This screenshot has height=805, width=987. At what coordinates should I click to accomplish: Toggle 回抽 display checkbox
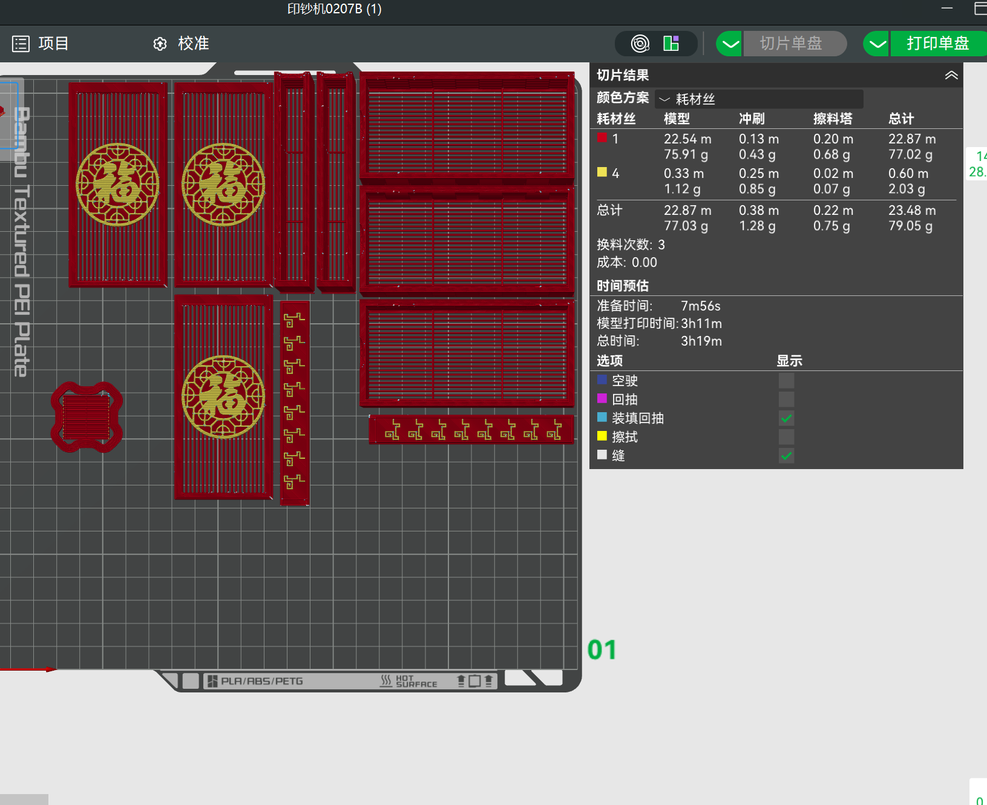coord(786,399)
